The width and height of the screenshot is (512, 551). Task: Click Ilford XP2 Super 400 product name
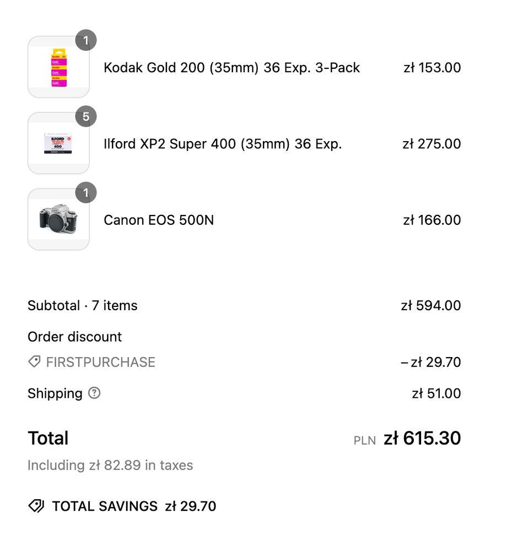[223, 144]
